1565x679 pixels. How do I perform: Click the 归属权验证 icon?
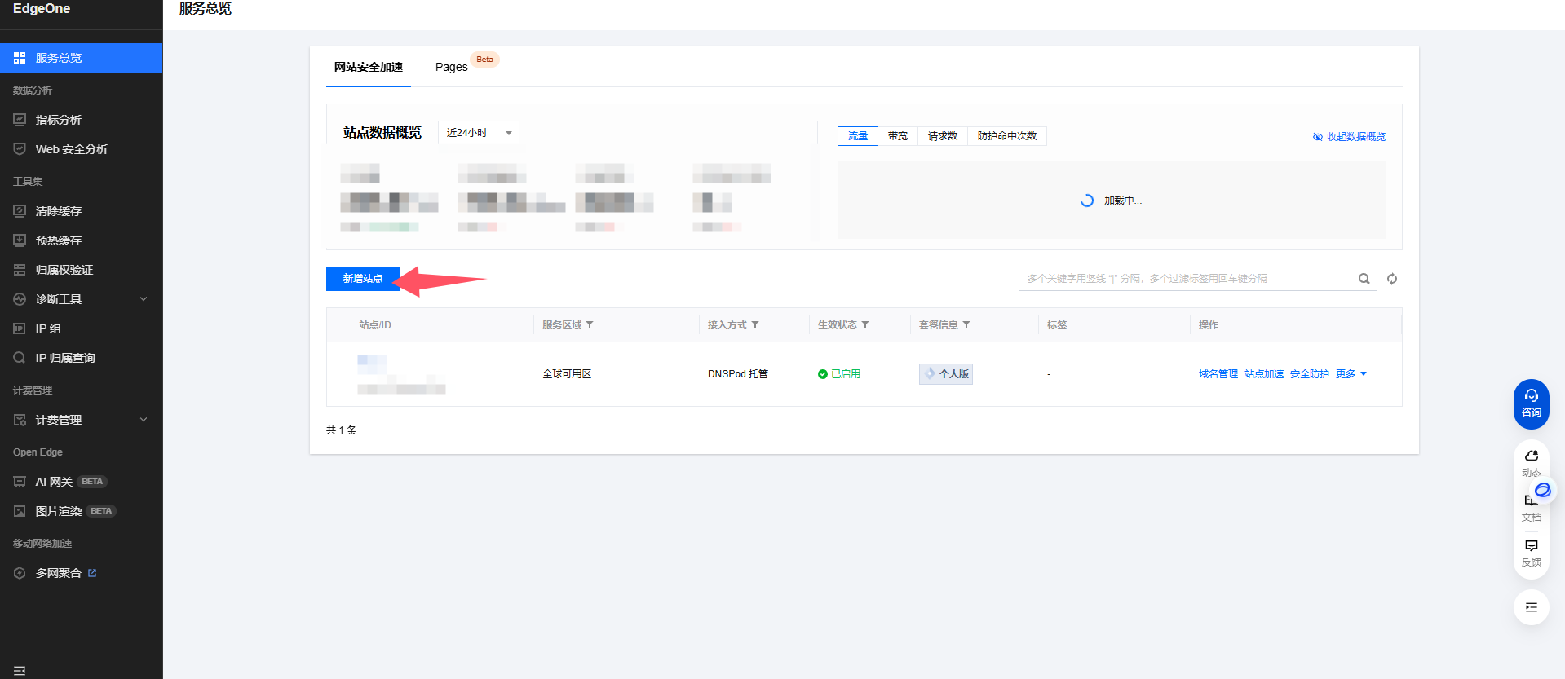pos(20,270)
